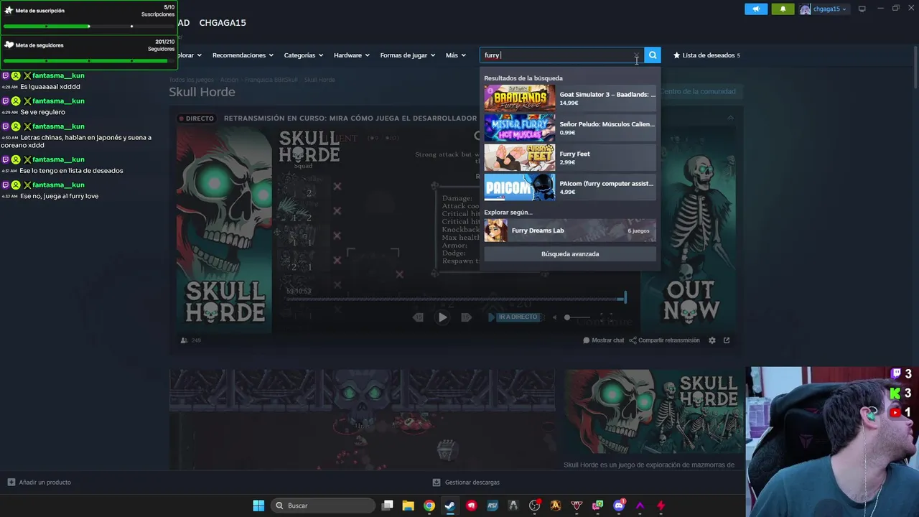Click the Steam taskbar icon
The width and height of the screenshot is (919, 517).
pos(450,506)
